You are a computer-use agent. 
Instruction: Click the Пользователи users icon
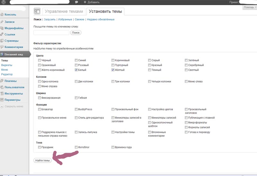click(x=2, y=87)
